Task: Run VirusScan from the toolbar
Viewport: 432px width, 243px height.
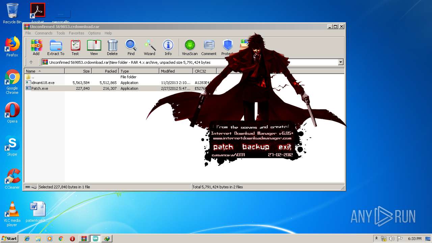Action: point(190,48)
